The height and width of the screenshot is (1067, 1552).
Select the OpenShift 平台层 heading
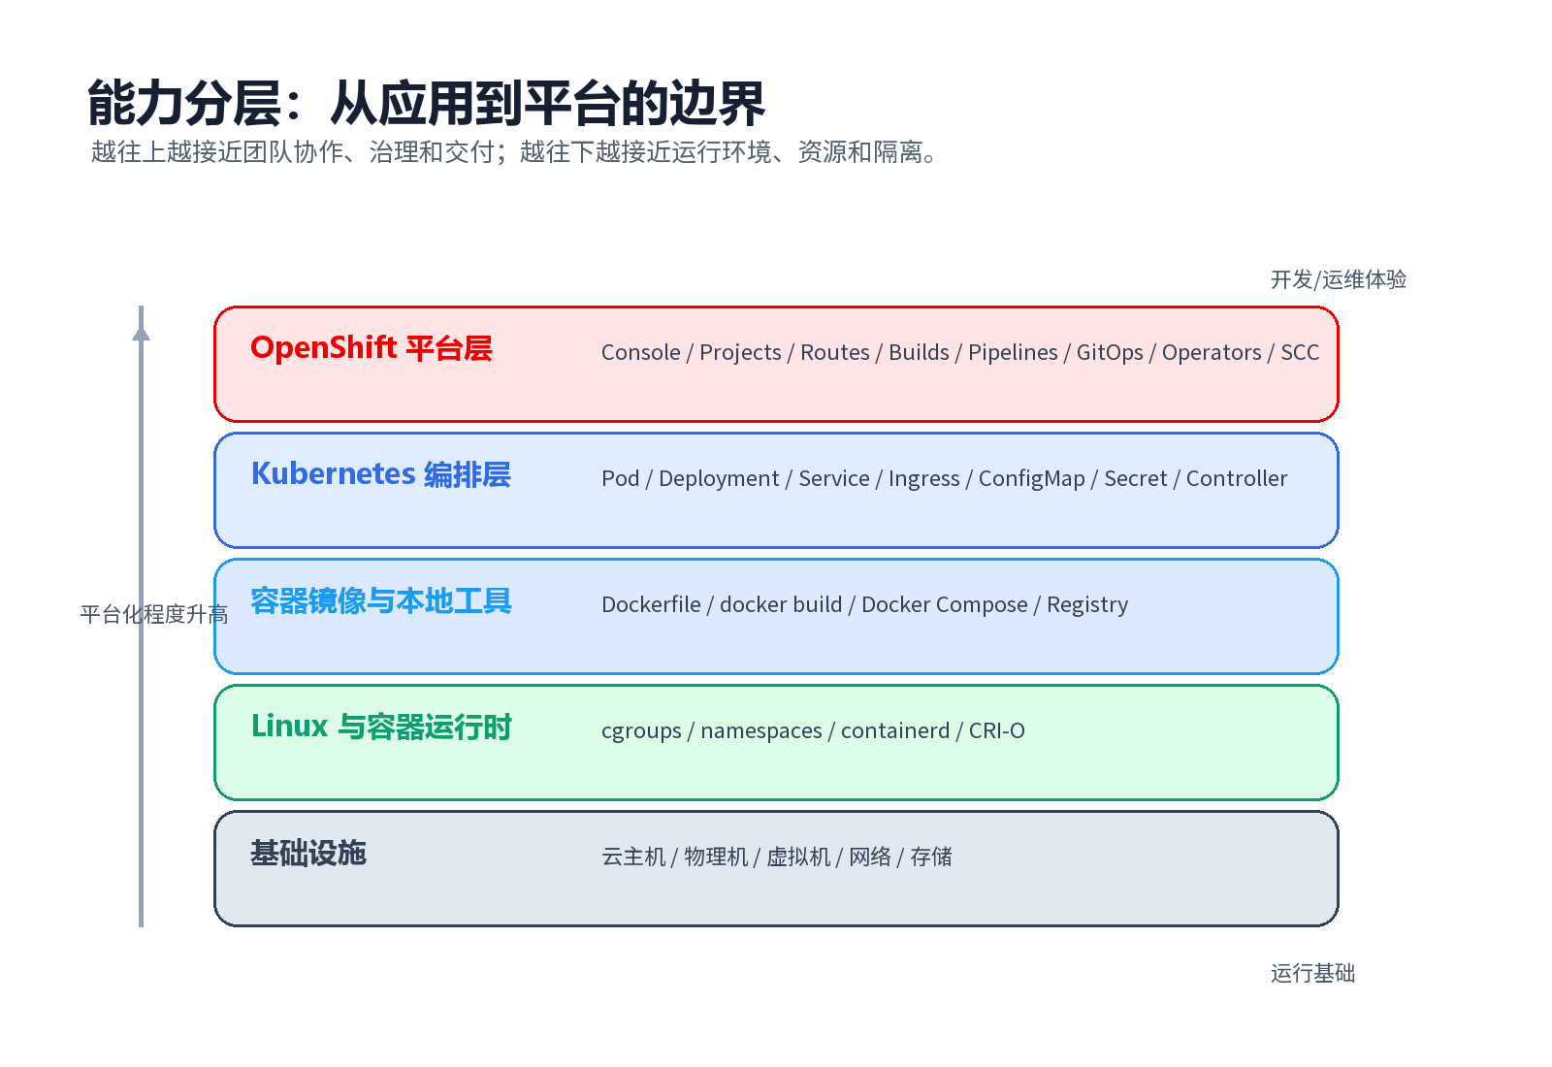(x=372, y=347)
